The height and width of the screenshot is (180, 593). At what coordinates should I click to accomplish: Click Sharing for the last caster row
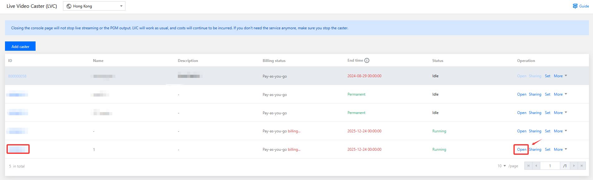click(x=535, y=149)
